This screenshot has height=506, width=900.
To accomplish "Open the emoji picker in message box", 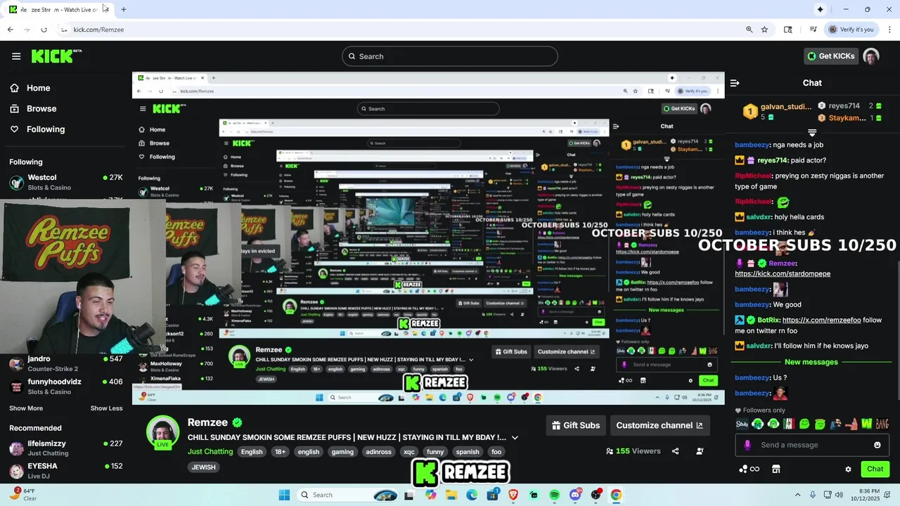I will [x=877, y=445].
